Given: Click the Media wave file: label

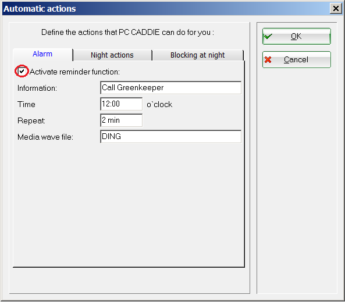Looking at the screenshot, I should 45,137.
